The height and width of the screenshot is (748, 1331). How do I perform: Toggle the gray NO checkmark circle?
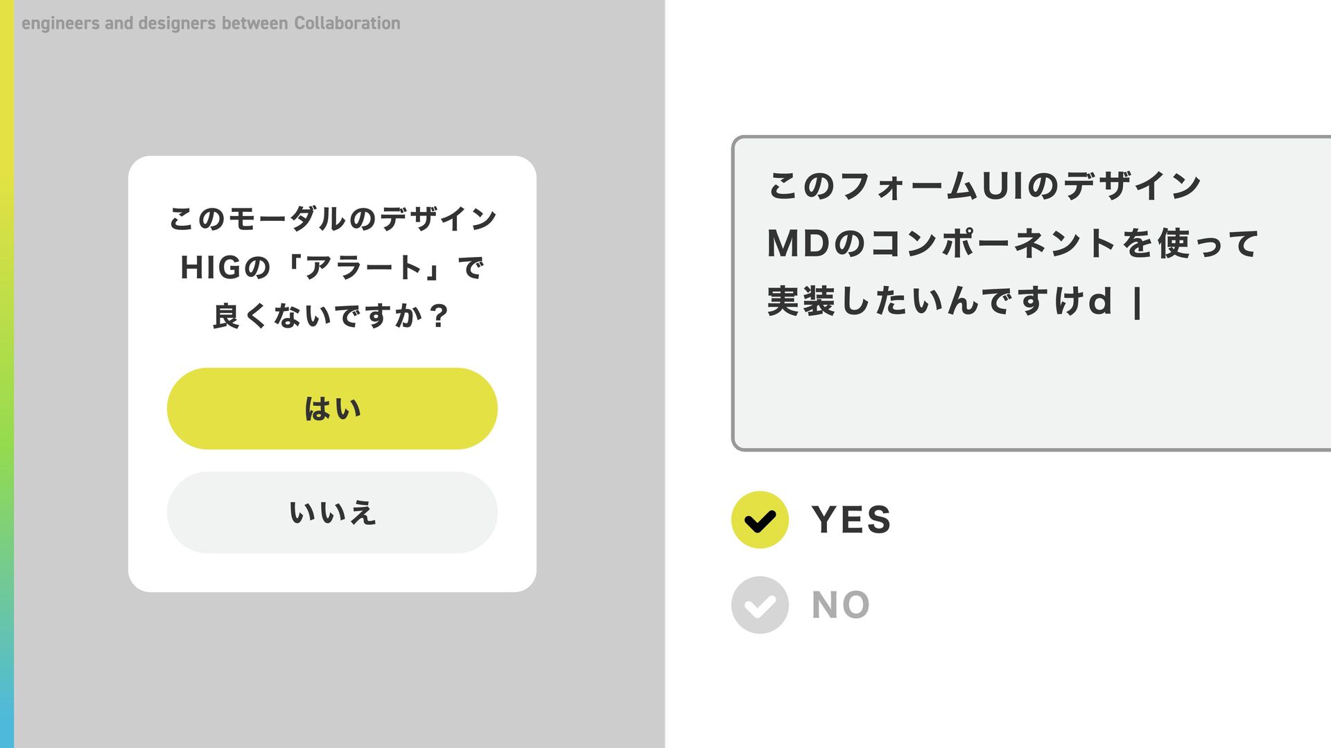click(x=760, y=605)
